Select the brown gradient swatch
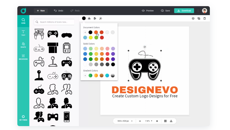 tap(102, 75)
